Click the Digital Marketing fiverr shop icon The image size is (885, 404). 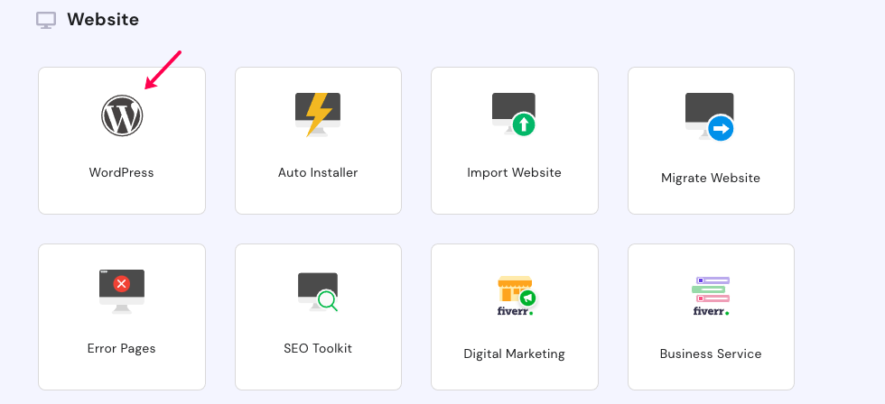click(x=516, y=296)
